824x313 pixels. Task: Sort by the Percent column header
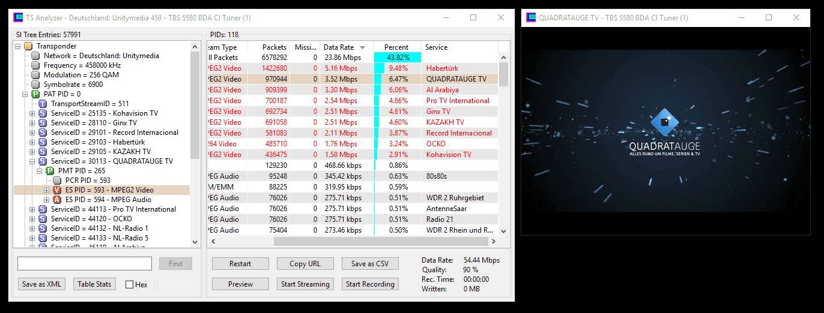397,47
